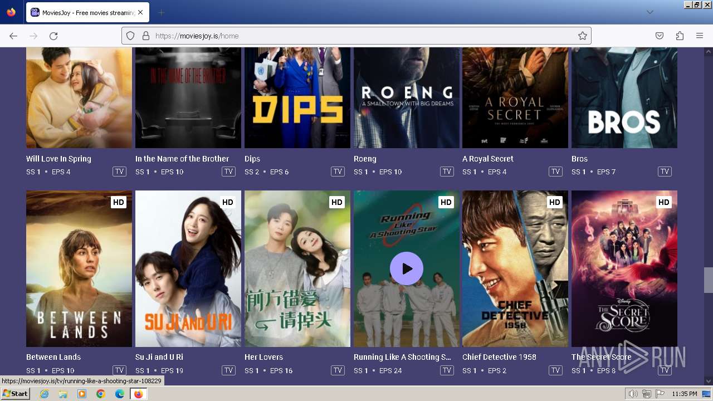Click TV badge under Dips
This screenshot has width=713, height=401.
pyautogui.click(x=338, y=172)
